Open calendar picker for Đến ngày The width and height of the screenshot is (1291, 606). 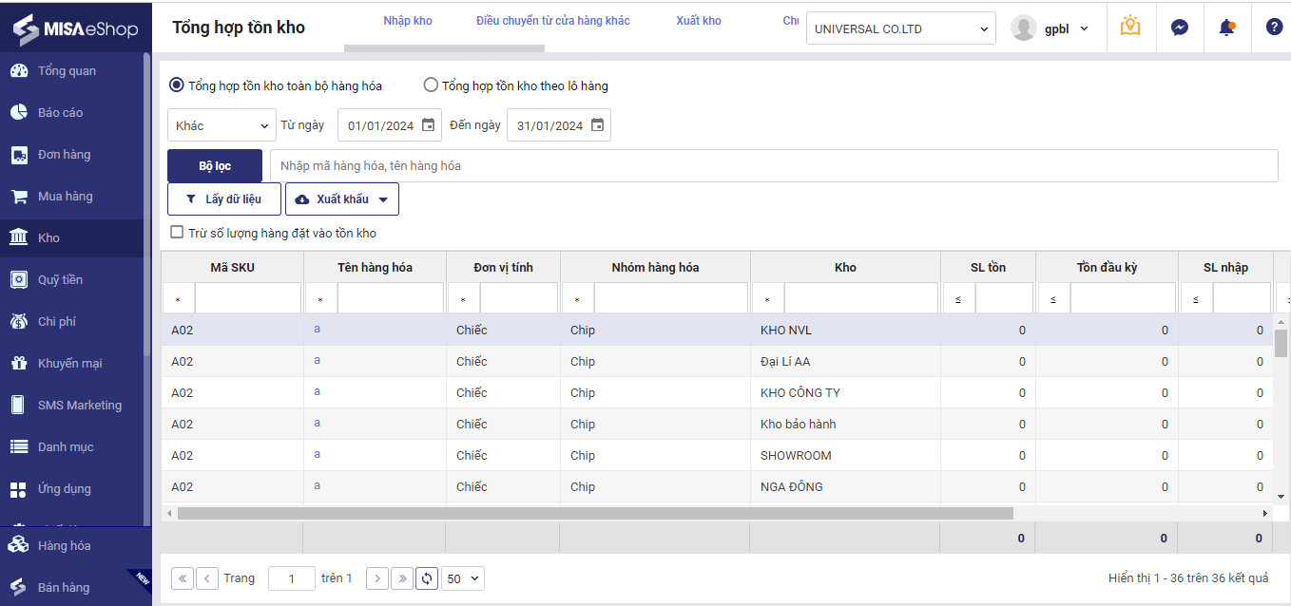(x=597, y=125)
